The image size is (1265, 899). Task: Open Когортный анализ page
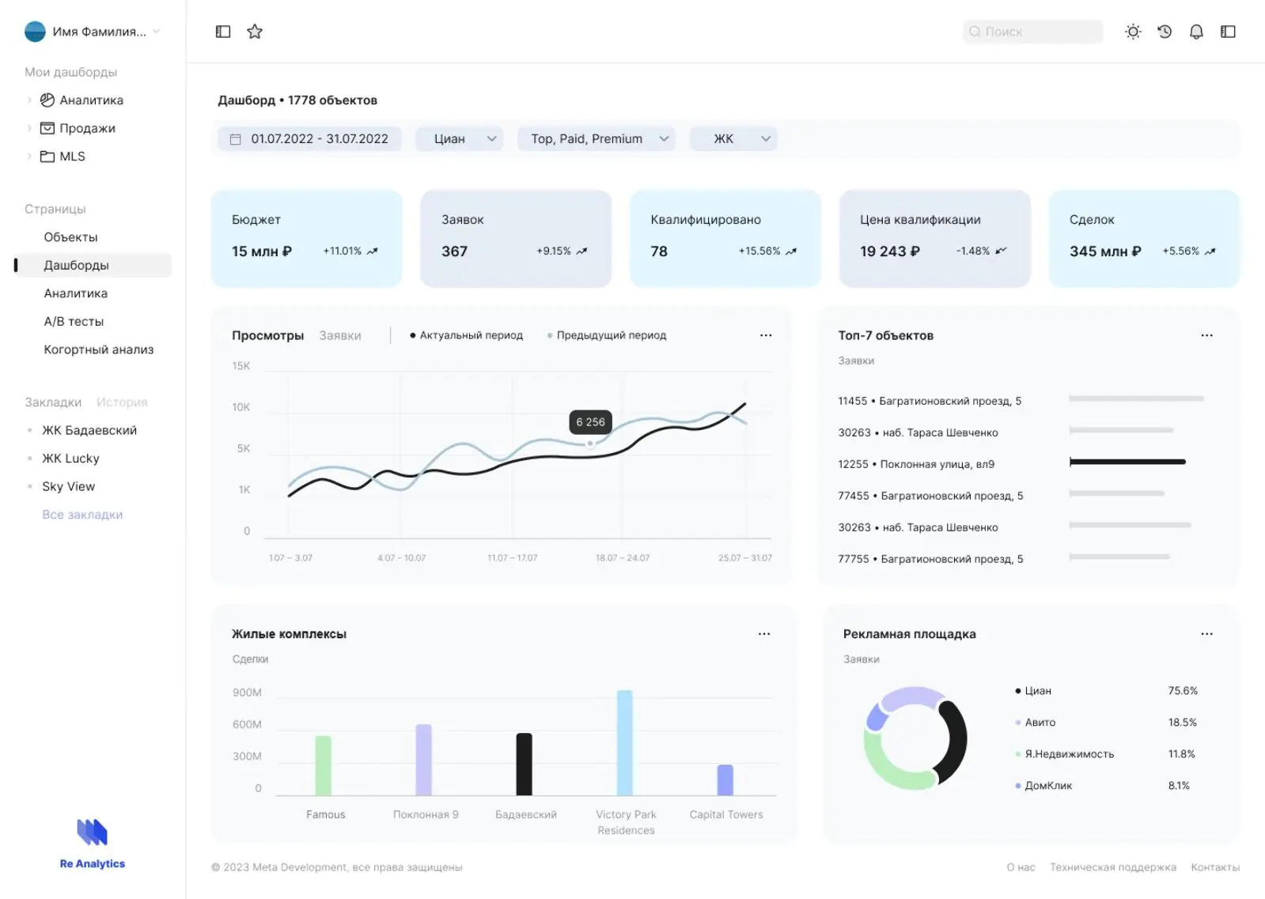[99, 349]
